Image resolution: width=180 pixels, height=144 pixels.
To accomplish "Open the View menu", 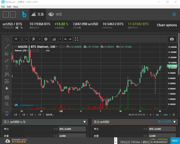I will click(x=16, y=7).
